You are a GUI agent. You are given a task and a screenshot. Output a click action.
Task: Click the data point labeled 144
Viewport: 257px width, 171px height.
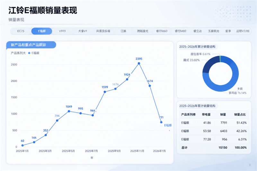pyautogui.click(x=34, y=142)
